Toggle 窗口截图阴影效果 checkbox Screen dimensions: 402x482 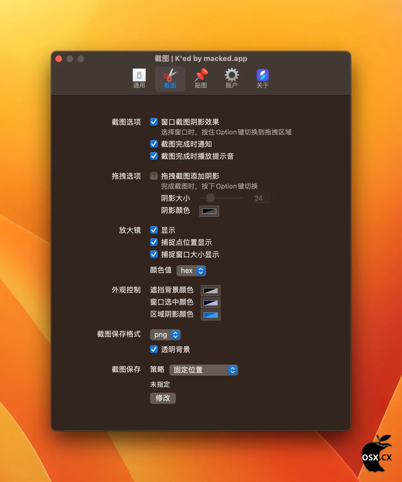pos(154,122)
